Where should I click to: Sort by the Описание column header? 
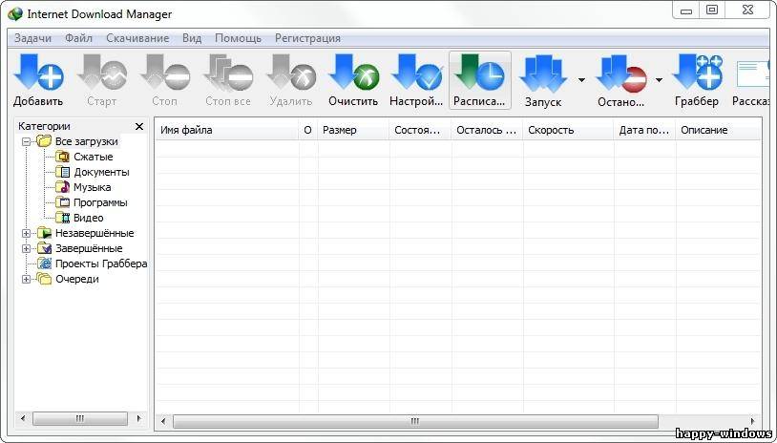pyautogui.click(x=719, y=130)
